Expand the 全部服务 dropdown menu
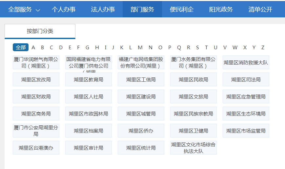 coord(24,10)
